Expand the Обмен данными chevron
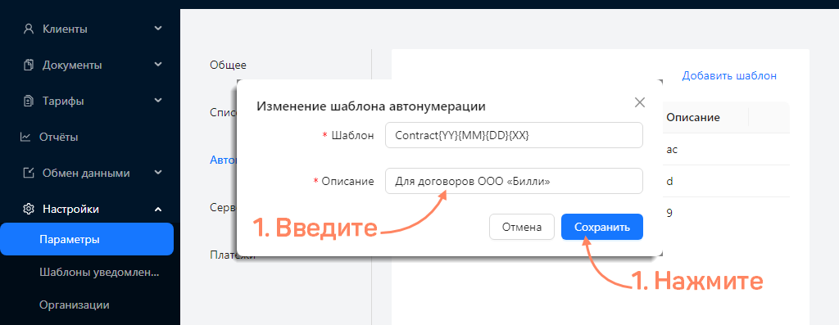Image resolution: width=839 pixels, height=325 pixels. click(158, 173)
